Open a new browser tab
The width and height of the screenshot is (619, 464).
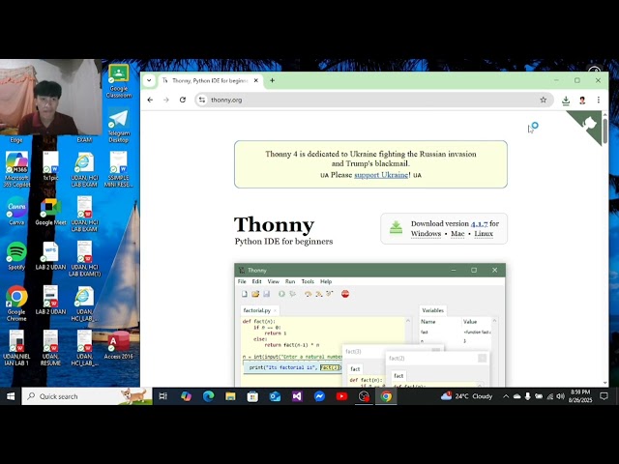point(272,80)
